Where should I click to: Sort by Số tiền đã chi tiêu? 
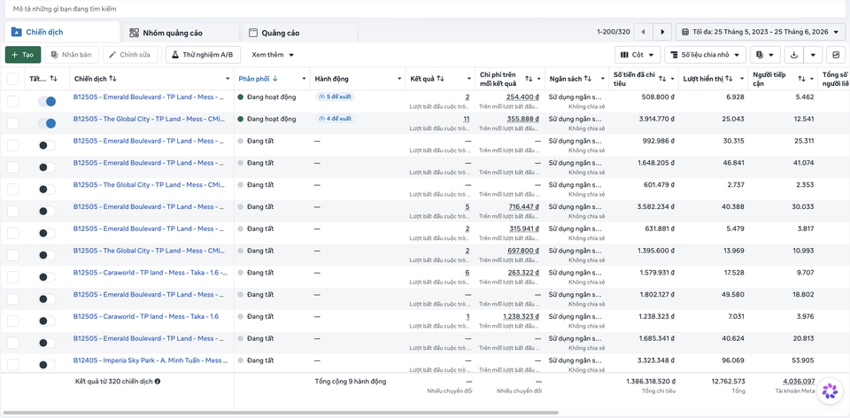662,79
